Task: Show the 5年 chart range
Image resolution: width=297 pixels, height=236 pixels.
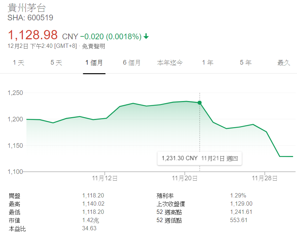Action: [246, 63]
